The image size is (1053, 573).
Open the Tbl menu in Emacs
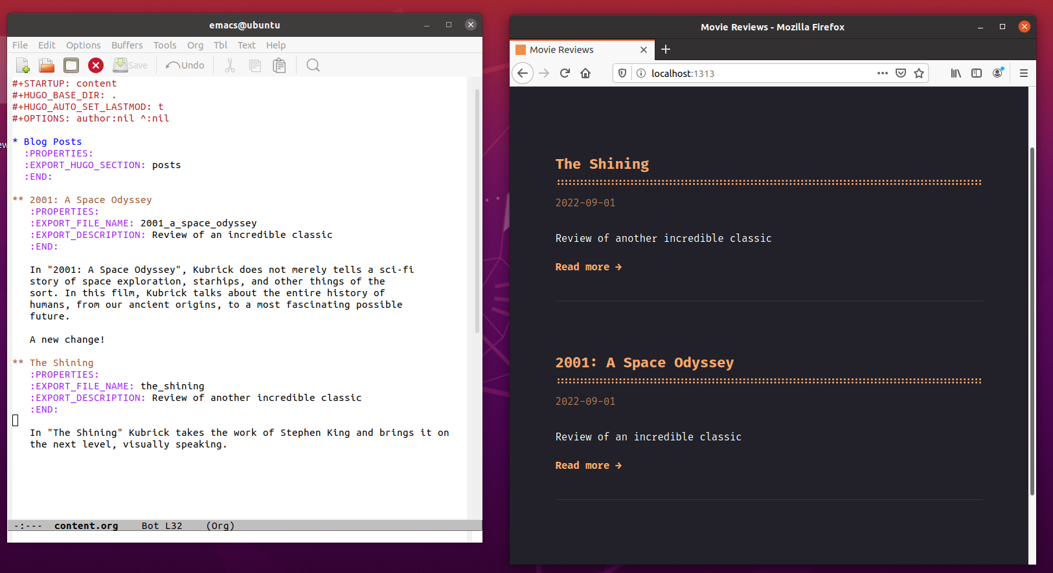pos(220,45)
